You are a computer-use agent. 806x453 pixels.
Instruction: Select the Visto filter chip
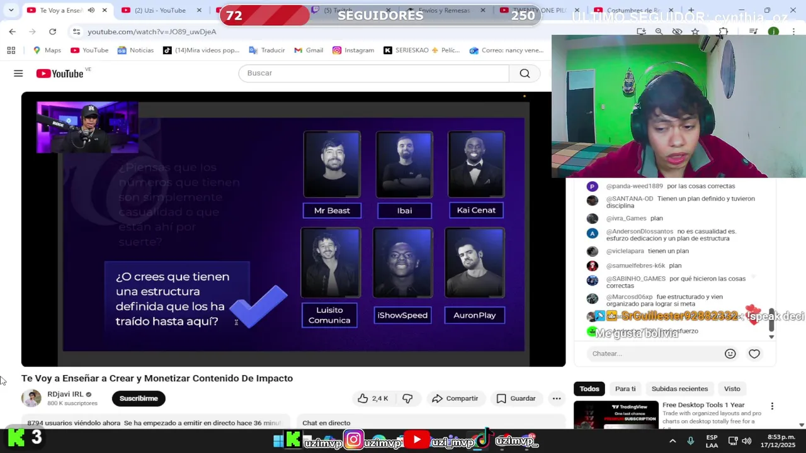tap(732, 389)
